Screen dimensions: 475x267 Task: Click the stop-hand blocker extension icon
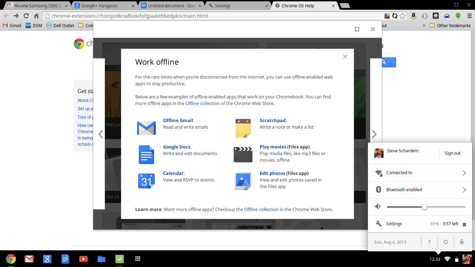(425, 16)
